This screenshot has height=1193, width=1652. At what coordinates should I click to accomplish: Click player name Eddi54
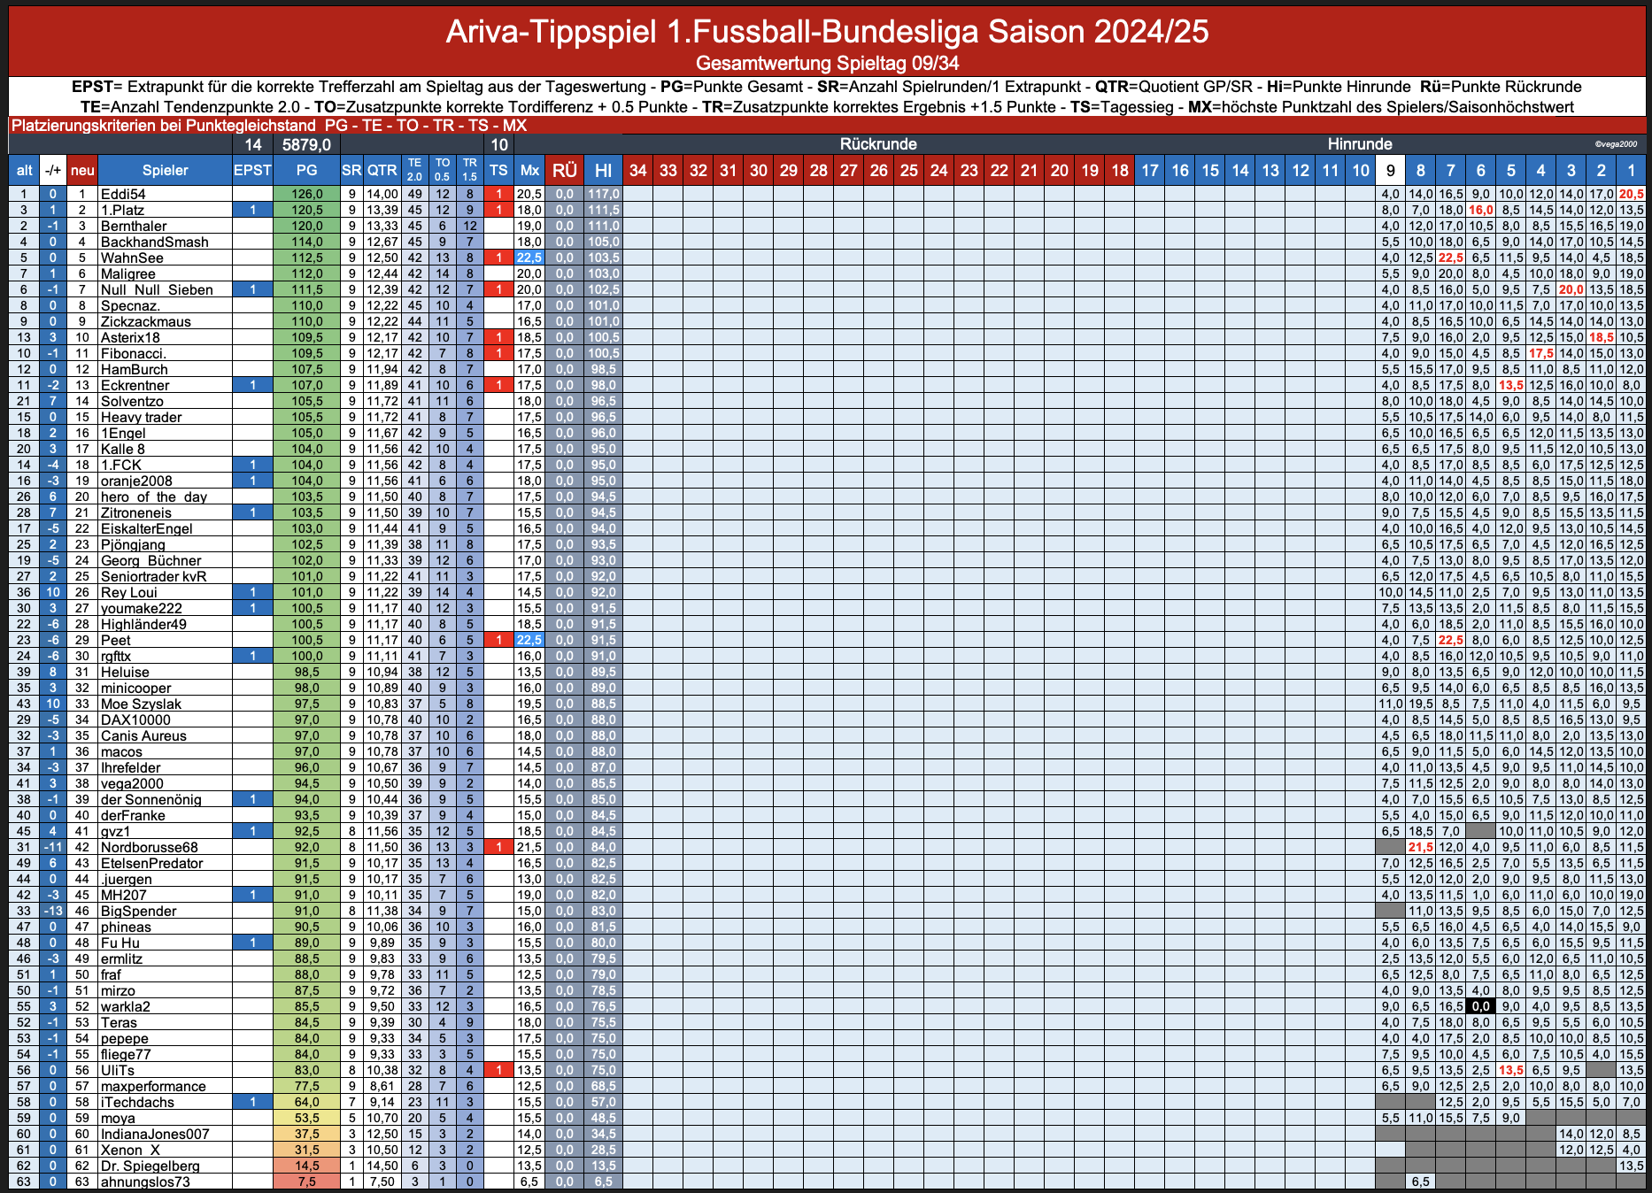123,194
